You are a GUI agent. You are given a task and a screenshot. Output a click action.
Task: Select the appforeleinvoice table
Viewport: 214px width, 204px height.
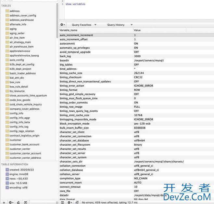20,51
